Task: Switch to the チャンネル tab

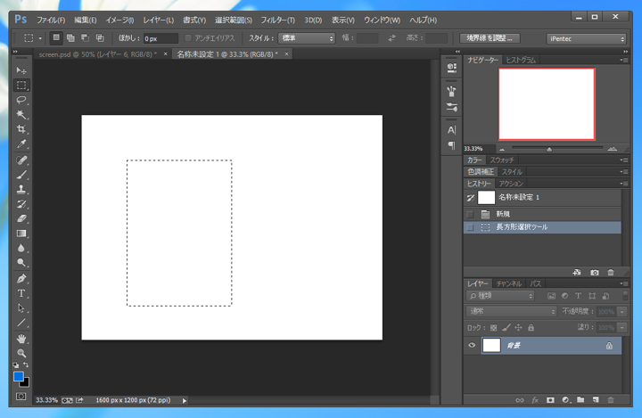Action: [x=509, y=283]
